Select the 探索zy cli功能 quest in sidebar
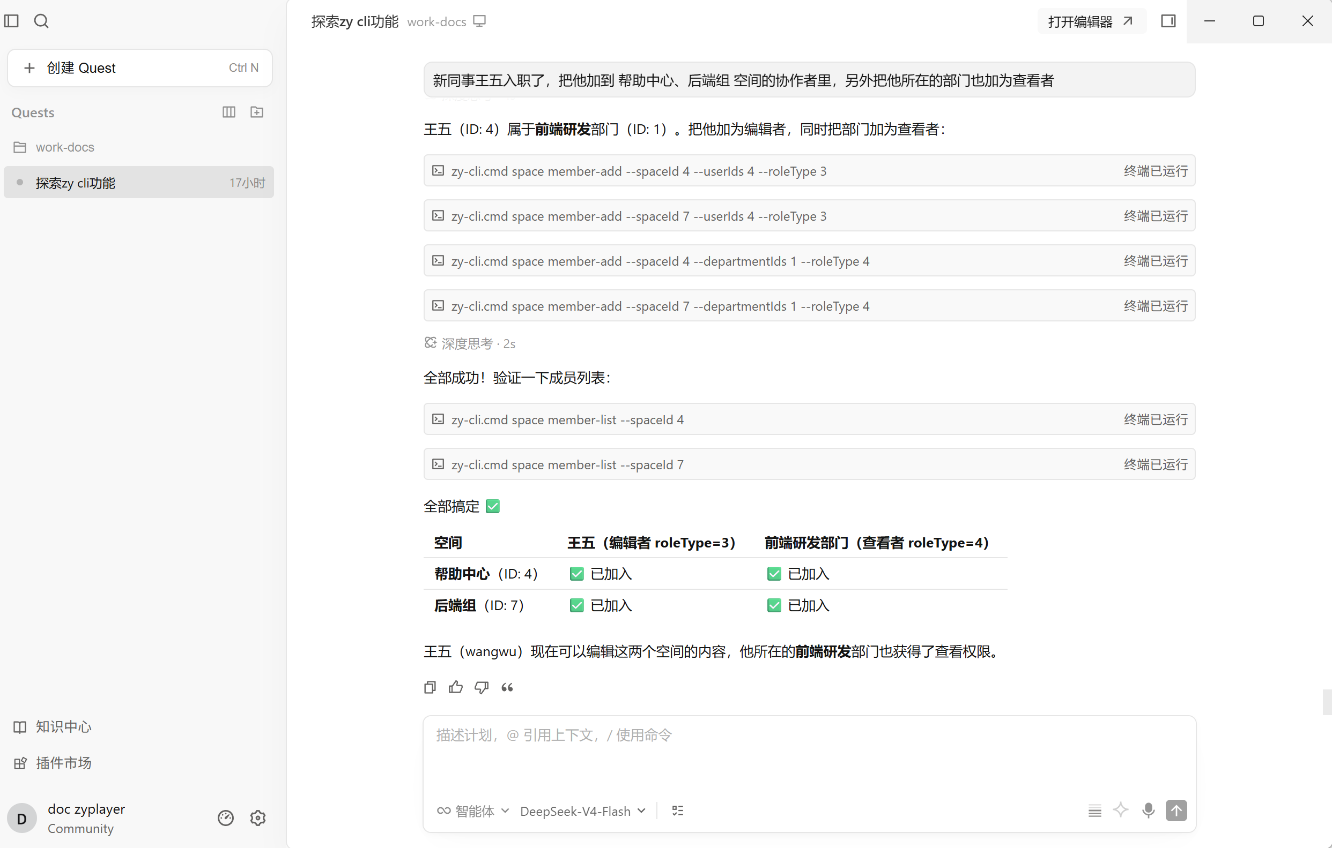 pyautogui.click(x=139, y=182)
